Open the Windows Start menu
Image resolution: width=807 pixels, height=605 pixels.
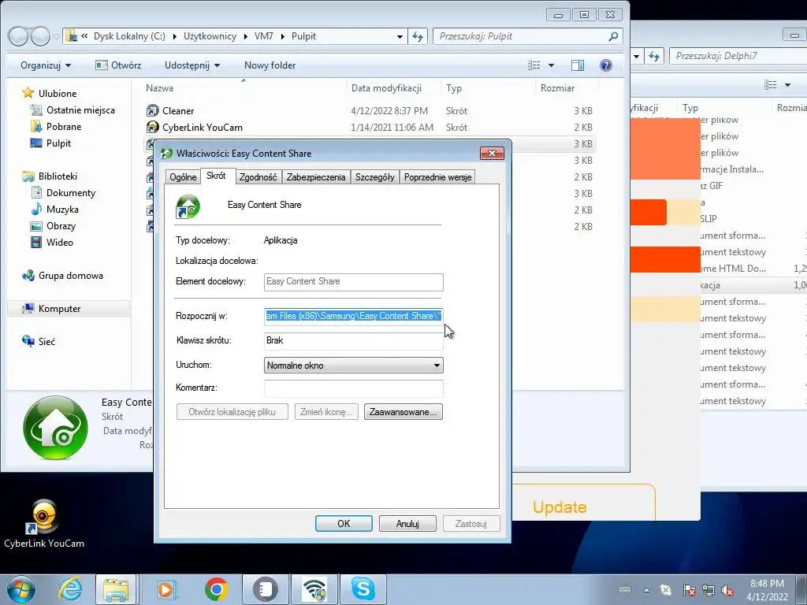pyautogui.click(x=21, y=589)
